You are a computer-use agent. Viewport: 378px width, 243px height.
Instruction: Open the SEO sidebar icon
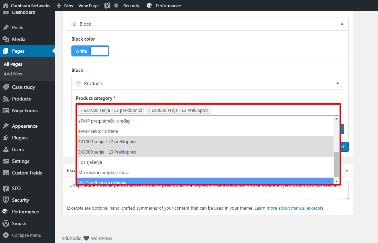6,188
